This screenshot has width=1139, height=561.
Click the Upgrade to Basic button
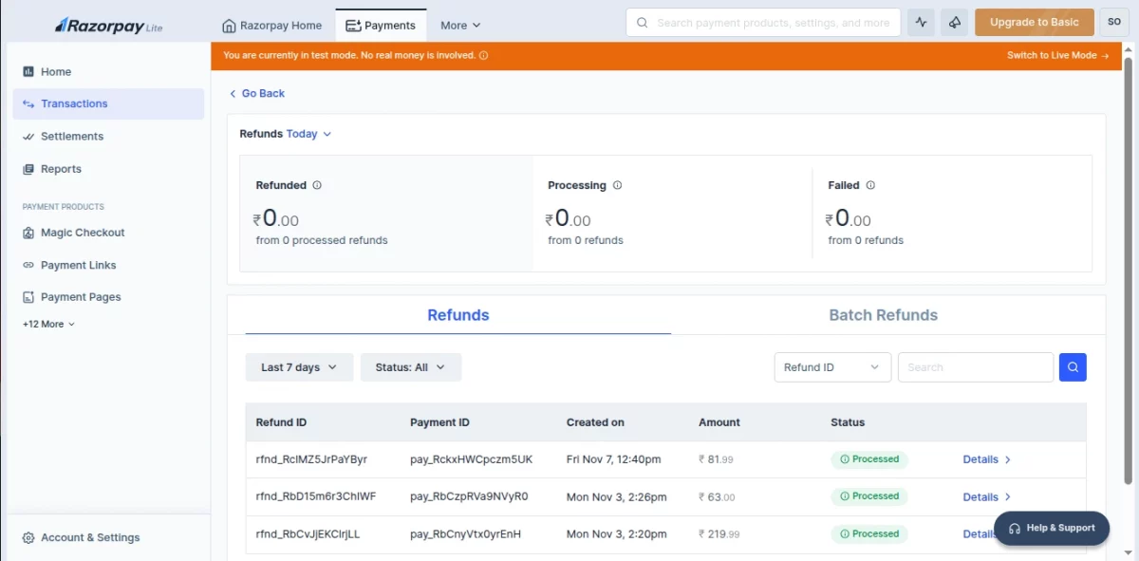(1034, 21)
